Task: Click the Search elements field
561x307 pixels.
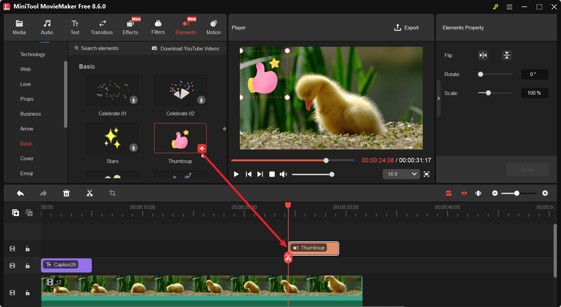Action: [x=99, y=48]
